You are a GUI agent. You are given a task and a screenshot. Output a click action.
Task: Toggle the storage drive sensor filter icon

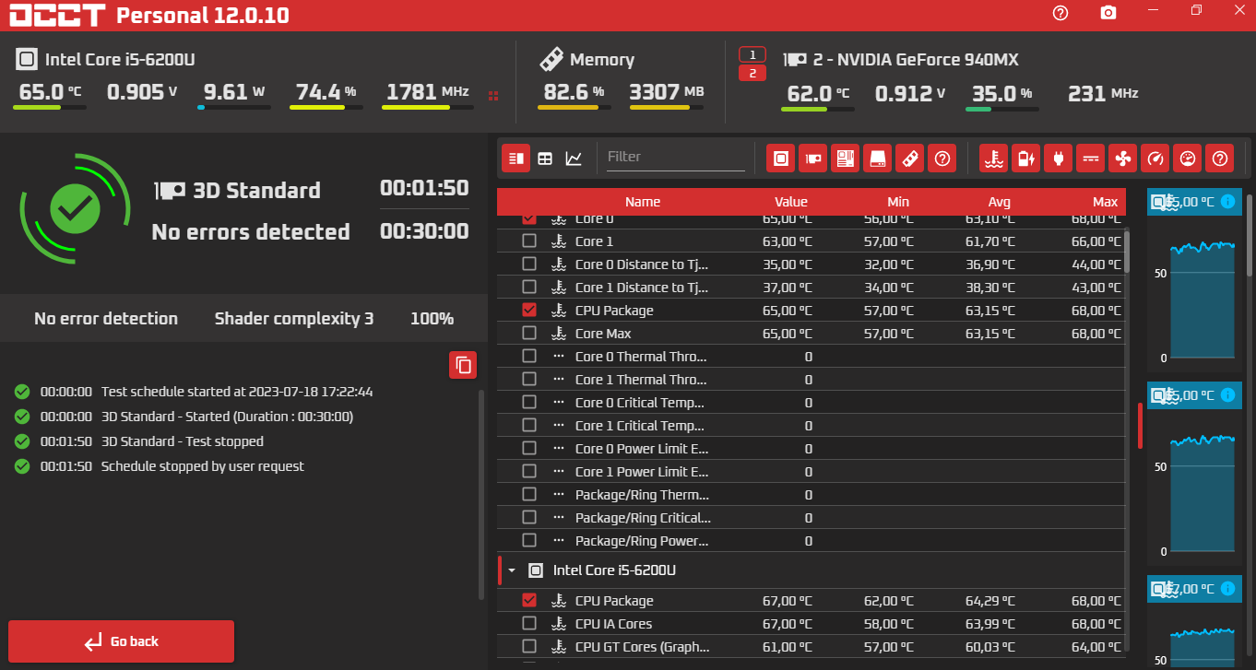(x=877, y=158)
